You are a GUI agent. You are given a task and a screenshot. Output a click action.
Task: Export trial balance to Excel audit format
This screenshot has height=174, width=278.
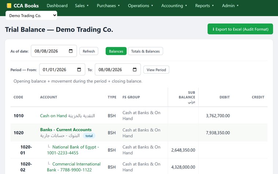(x=240, y=29)
